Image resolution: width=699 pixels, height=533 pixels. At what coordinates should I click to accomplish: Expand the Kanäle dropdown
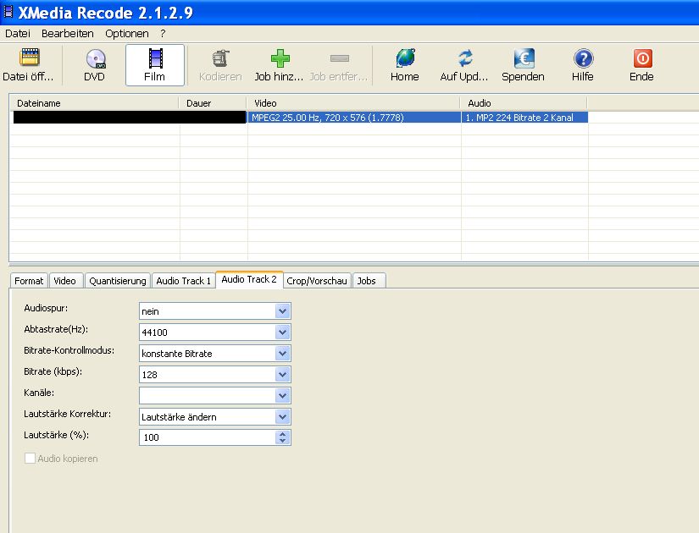[283, 395]
